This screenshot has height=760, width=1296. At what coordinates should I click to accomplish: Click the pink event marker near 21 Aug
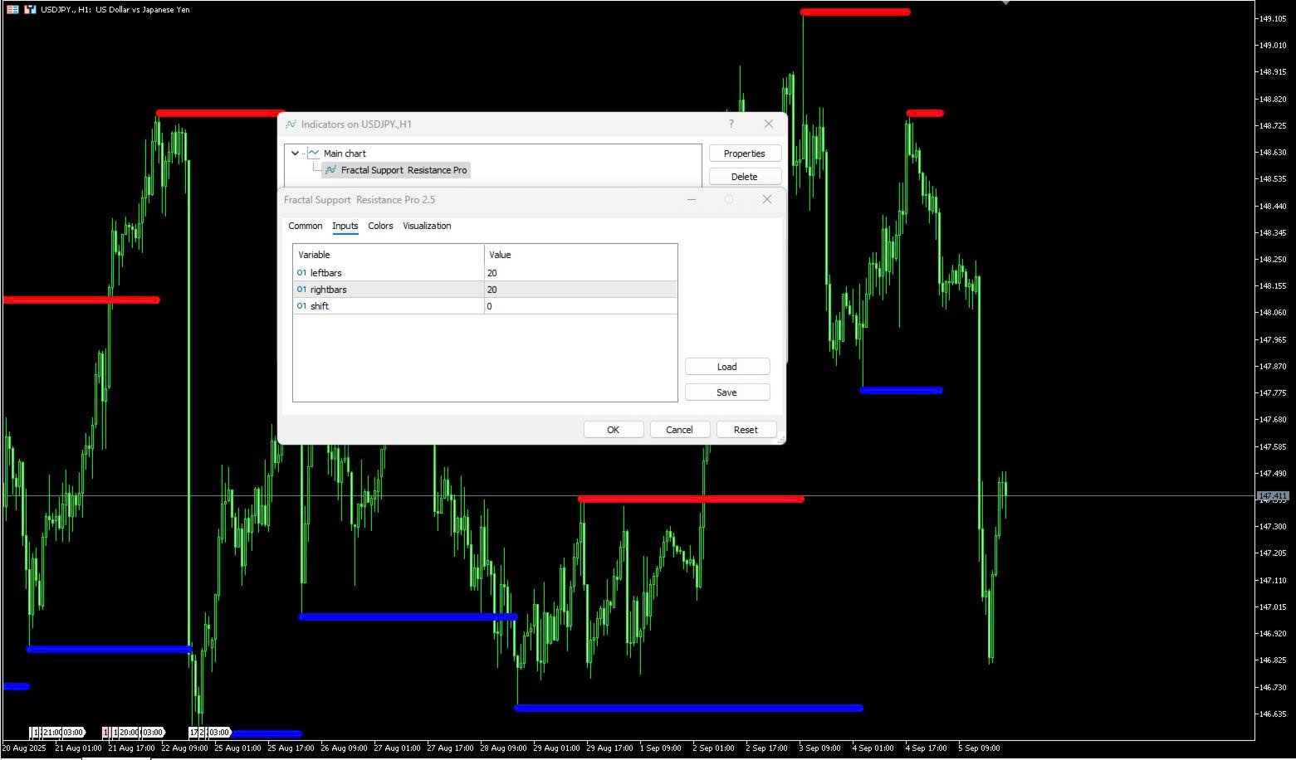[x=106, y=733]
